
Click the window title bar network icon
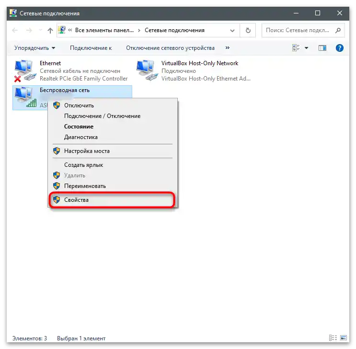(x=13, y=13)
